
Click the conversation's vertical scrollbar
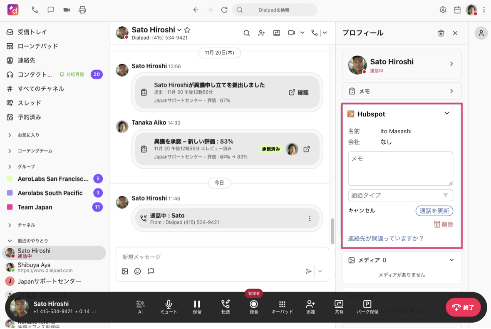(332, 232)
